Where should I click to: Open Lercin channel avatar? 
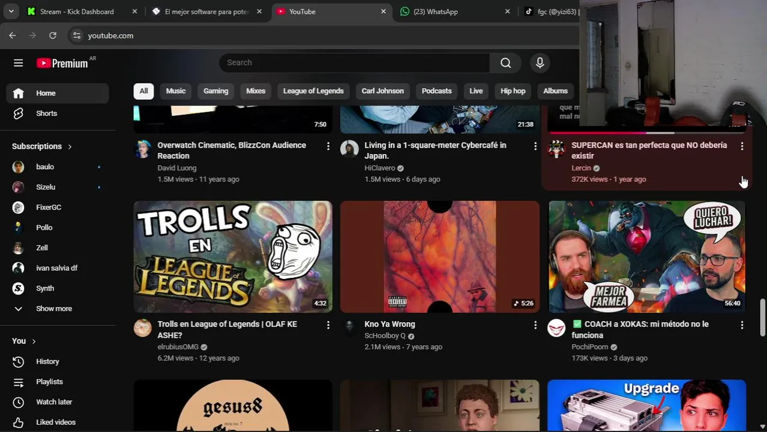[x=556, y=149]
